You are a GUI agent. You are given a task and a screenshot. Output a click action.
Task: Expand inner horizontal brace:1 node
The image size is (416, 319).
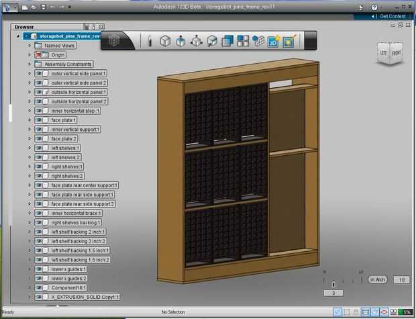pyautogui.click(x=30, y=214)
